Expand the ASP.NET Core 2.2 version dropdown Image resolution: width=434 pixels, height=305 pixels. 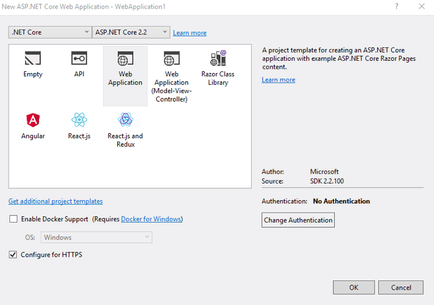coord(131,32)
